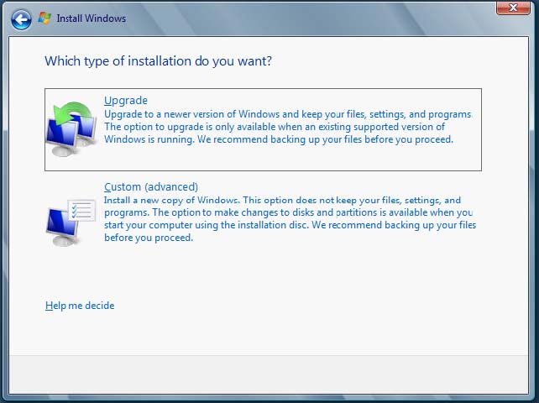
Task: Click the Custom installation computer icon
Action: tap(71, 216)
